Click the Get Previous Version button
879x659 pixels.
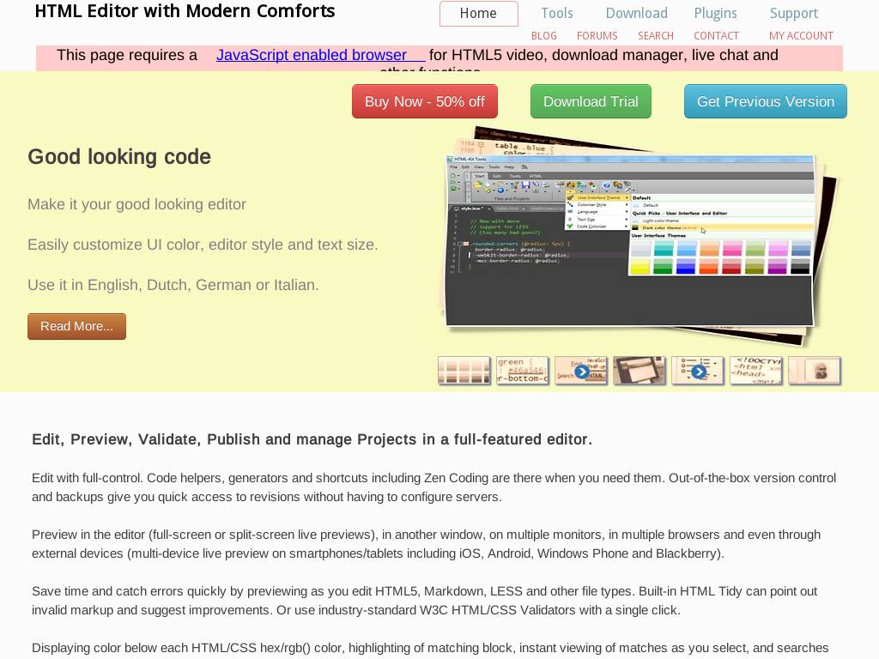pyautogui.click(x=765, y=101)
